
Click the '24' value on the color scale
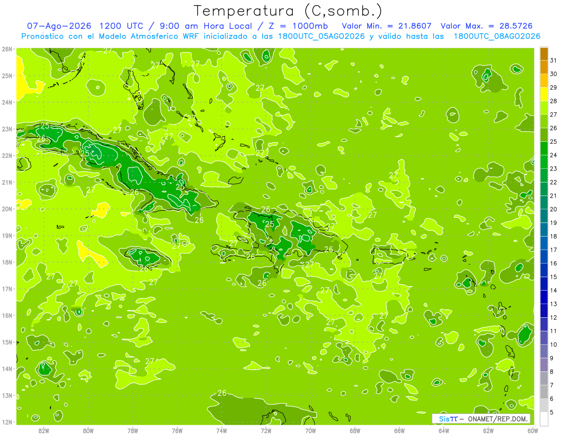point(554,155)
